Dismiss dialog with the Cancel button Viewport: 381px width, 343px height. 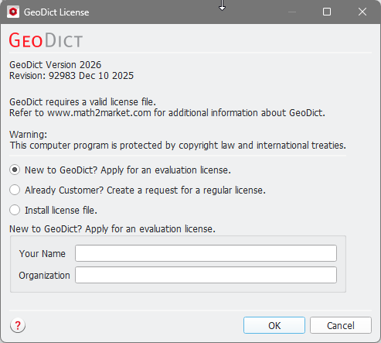pos(341,325)
